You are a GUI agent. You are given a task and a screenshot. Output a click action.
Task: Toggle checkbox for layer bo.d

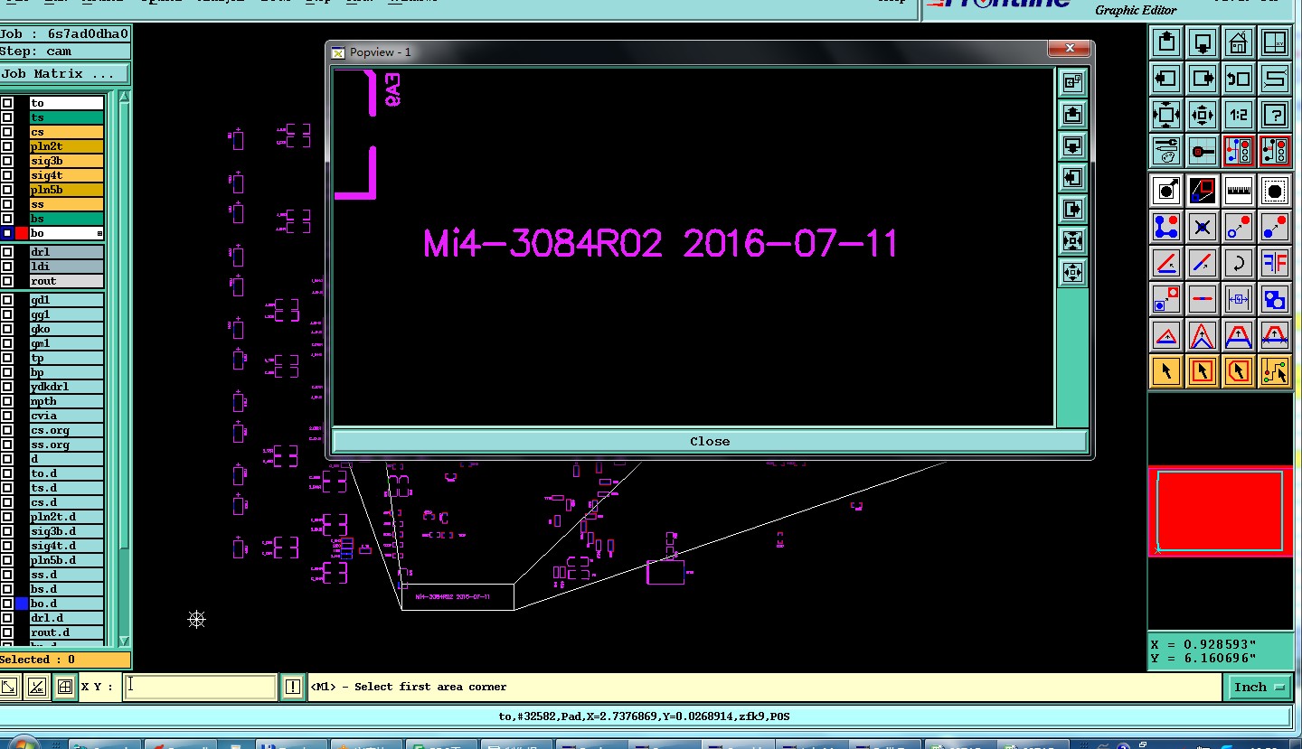click(7, 604)
